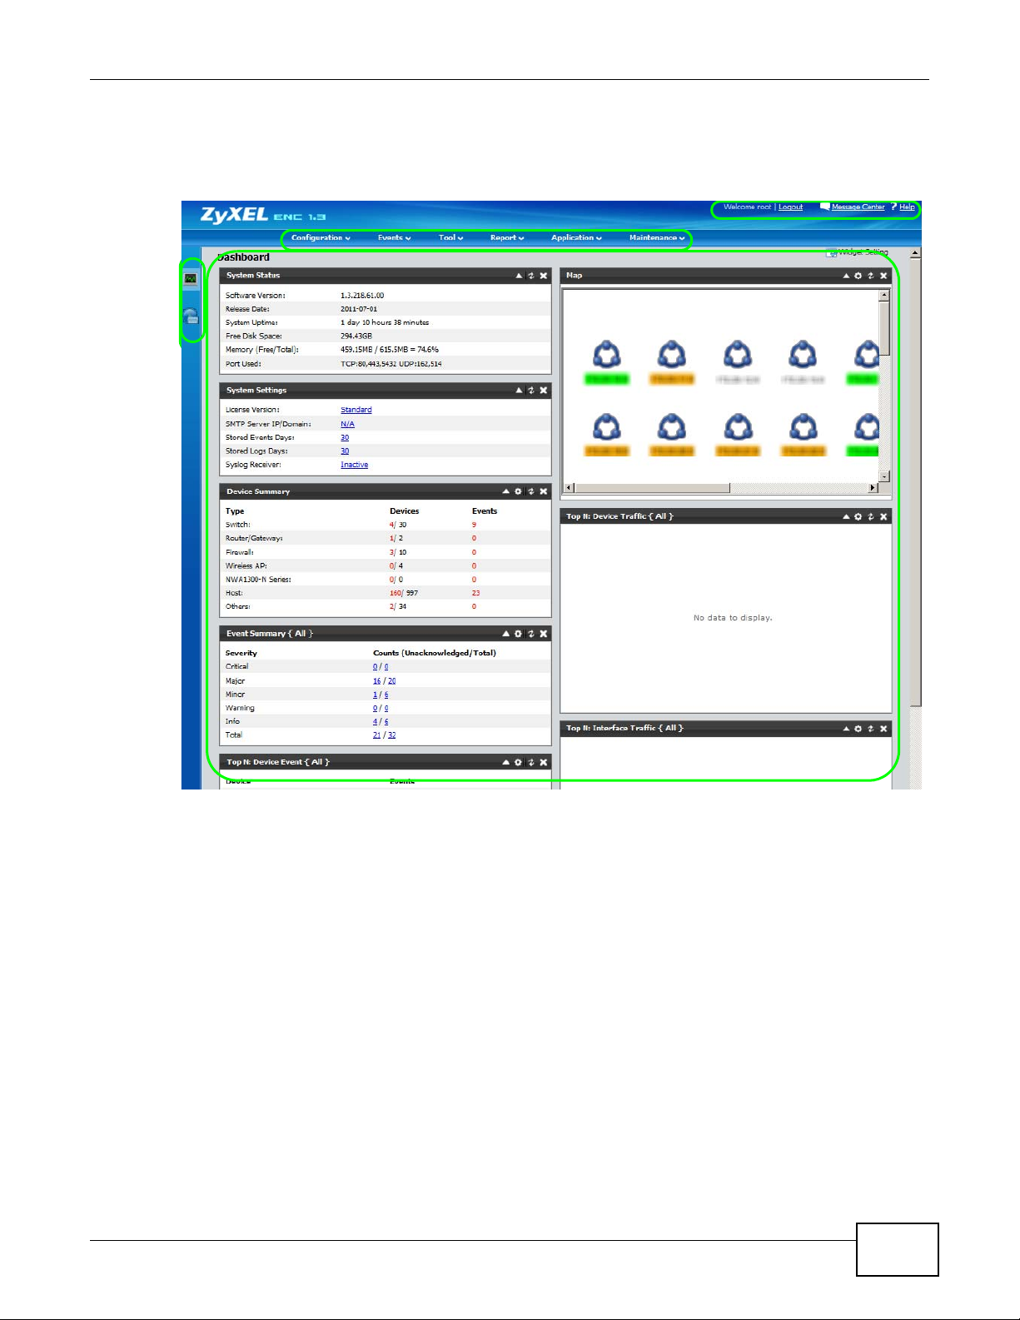Open the Maintenance menu

click(x=657, y=238)
